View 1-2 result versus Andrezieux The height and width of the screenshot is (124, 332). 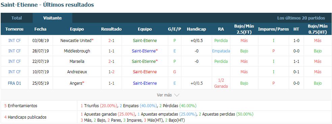pos(111,72)
